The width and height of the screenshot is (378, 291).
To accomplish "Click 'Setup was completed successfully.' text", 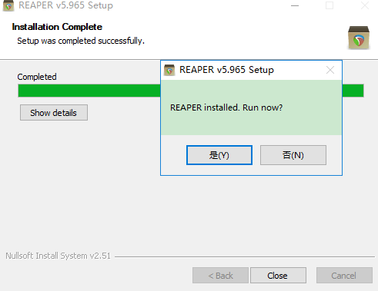I will [81, 41].
